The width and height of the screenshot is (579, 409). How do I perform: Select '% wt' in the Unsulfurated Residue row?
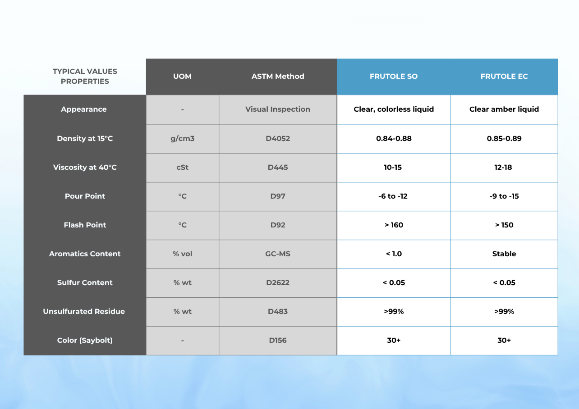[182, 312]
